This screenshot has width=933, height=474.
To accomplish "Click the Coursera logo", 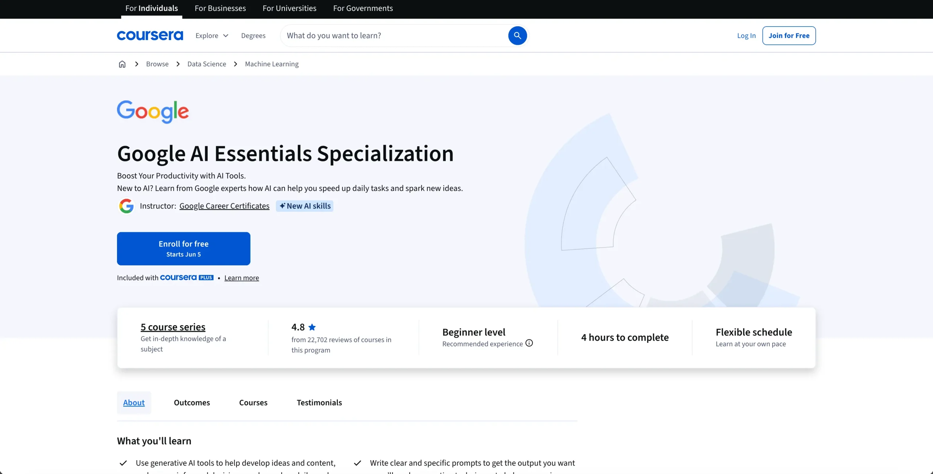I will pyautogui.click(x=150, y=35).
